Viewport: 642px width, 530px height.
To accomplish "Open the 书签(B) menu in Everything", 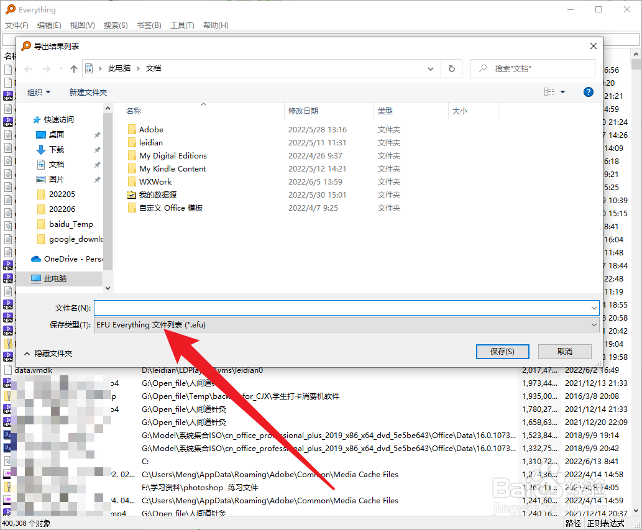I will tap(149, 25).
